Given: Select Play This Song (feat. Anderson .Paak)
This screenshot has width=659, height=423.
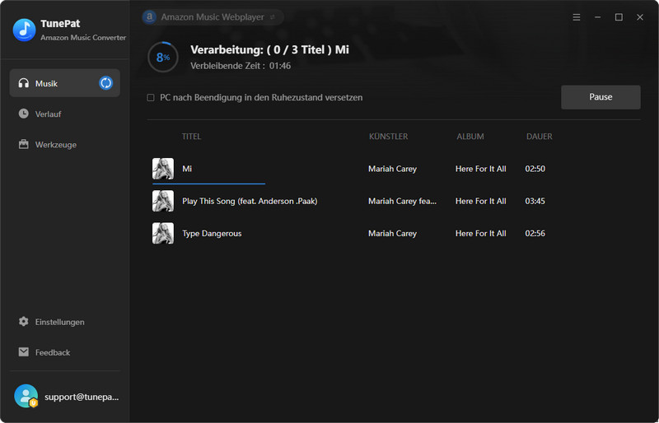Looking at the screenshot, I should [x=250, y=201].
